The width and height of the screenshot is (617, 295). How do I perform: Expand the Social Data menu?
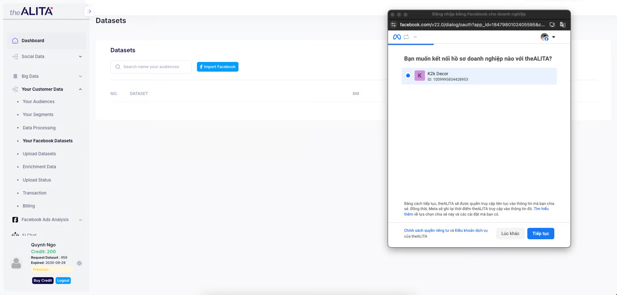click(80, 57)
